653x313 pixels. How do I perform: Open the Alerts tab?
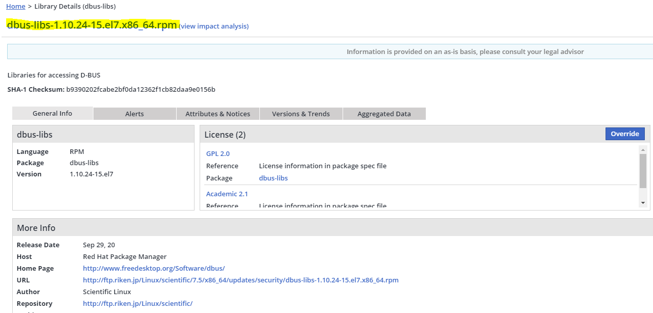(x=134, y=114)
